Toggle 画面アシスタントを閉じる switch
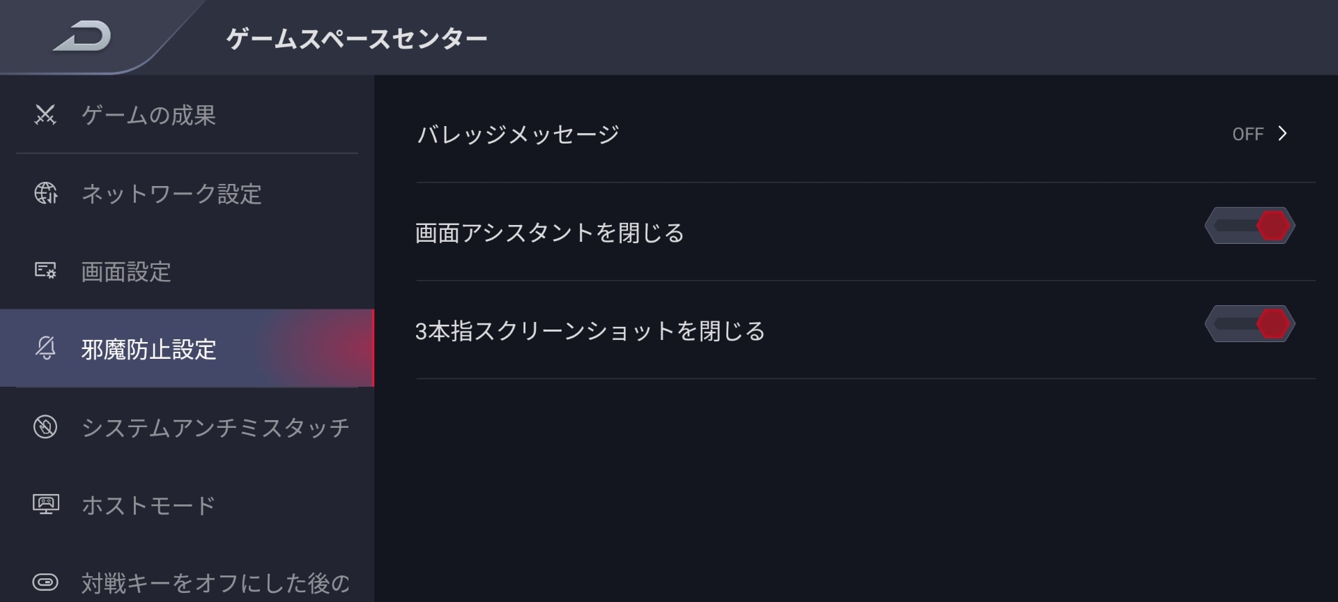 (1249, 226)
